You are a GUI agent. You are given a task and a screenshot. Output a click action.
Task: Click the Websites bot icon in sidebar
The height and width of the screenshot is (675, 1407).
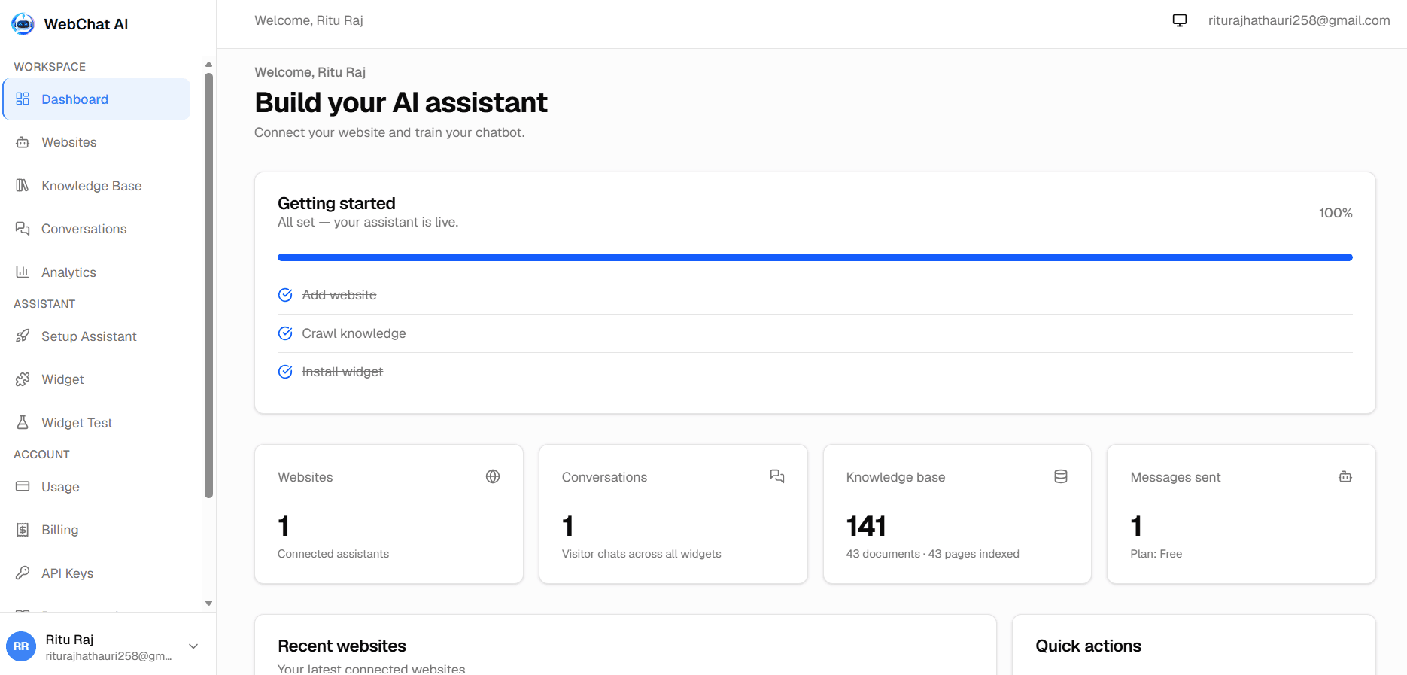pos(23,142)
